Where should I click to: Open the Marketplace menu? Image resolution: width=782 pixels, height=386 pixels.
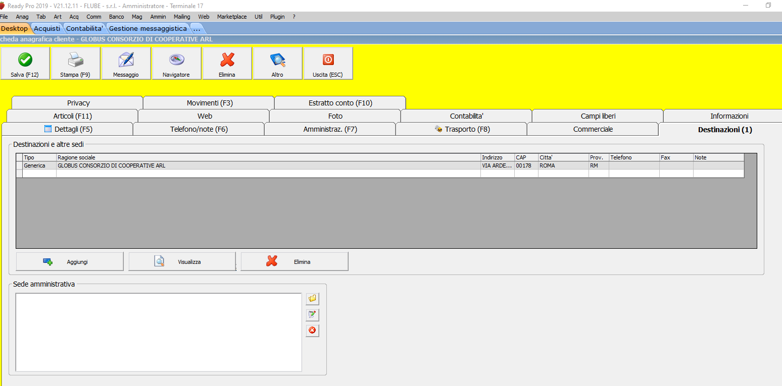pyautogui.click(x=232, y=17)
